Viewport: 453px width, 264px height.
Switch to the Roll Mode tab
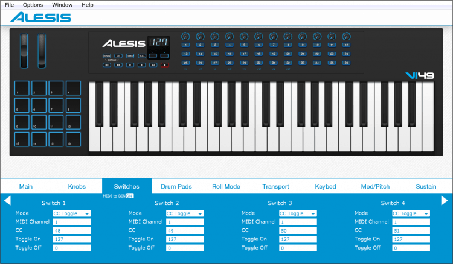pyautogui.click(x=226, y=186)
